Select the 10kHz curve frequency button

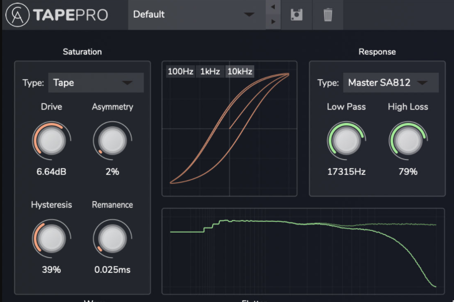point(240,71)
